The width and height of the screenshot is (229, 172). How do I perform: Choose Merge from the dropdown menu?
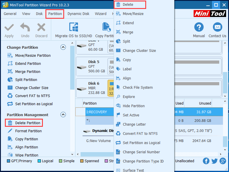(144, 32)
